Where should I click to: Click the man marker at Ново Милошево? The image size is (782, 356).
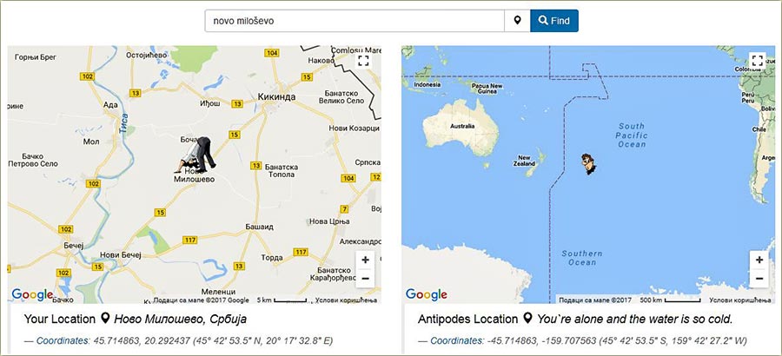pos(199,155)
